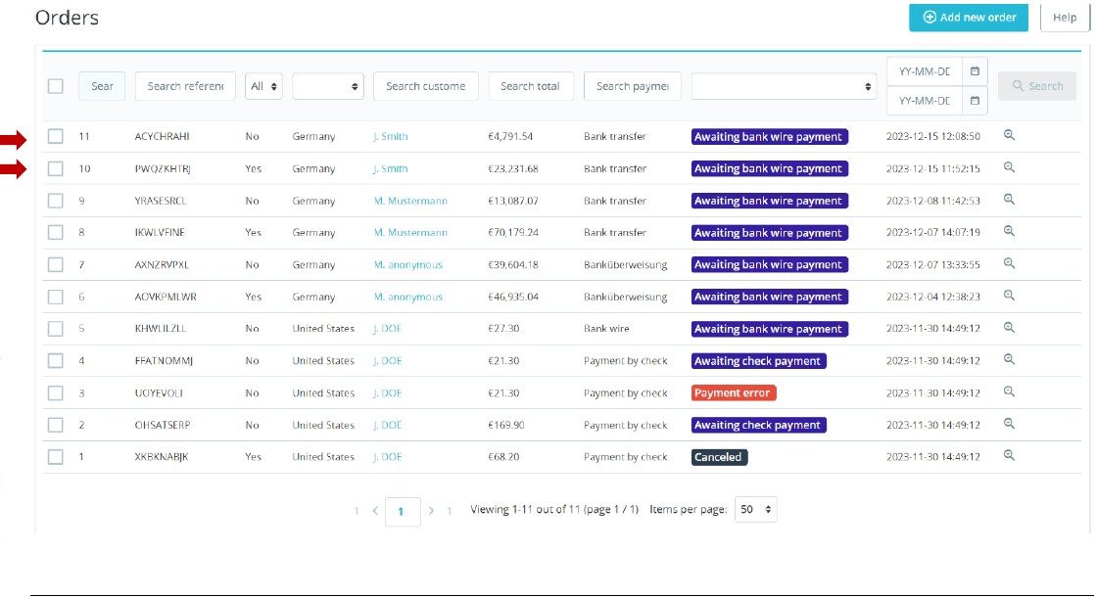Expand the order status filter dropdown
This screenshot has width=1096, height=597.
(784, 86)
